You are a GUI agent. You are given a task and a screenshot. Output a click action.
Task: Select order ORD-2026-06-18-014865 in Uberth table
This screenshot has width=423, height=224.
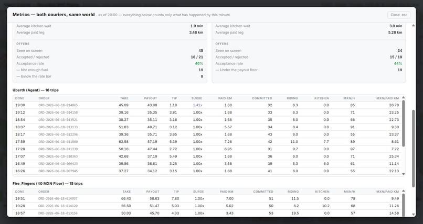point(58,105)
